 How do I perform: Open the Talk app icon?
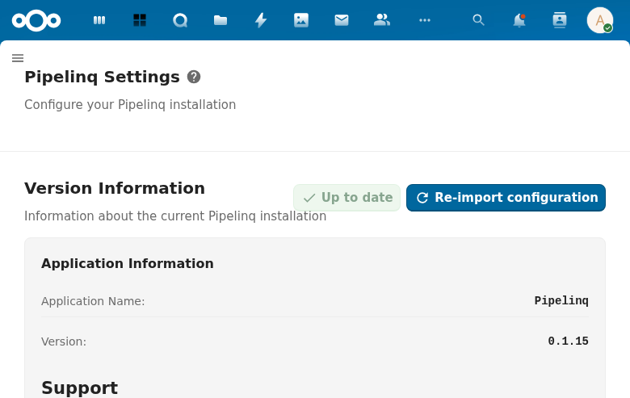[180, 20]
